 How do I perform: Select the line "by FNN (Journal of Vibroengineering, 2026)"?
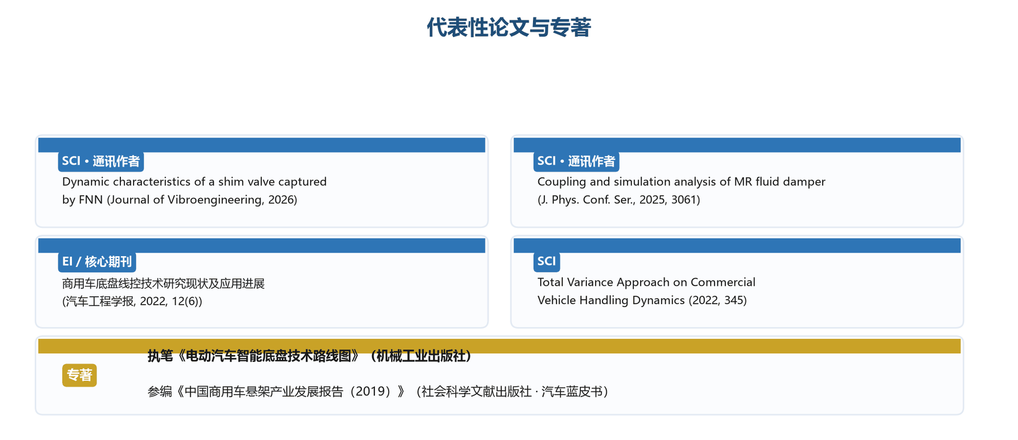point(180,199)
